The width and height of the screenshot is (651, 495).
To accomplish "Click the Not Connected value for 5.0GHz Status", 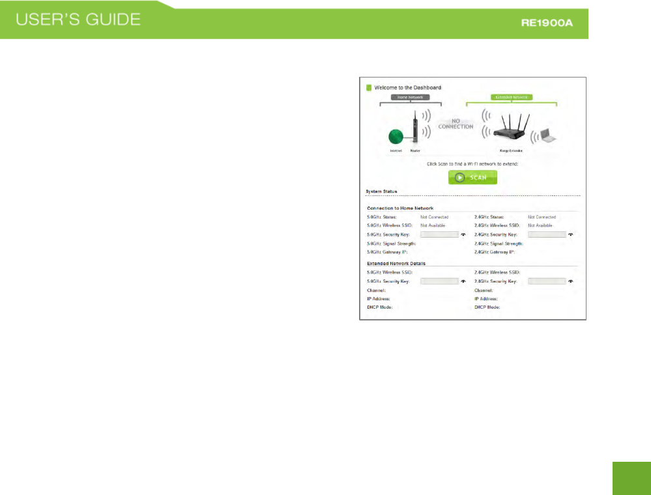I will pyautogui.click(x=434, y=217).
